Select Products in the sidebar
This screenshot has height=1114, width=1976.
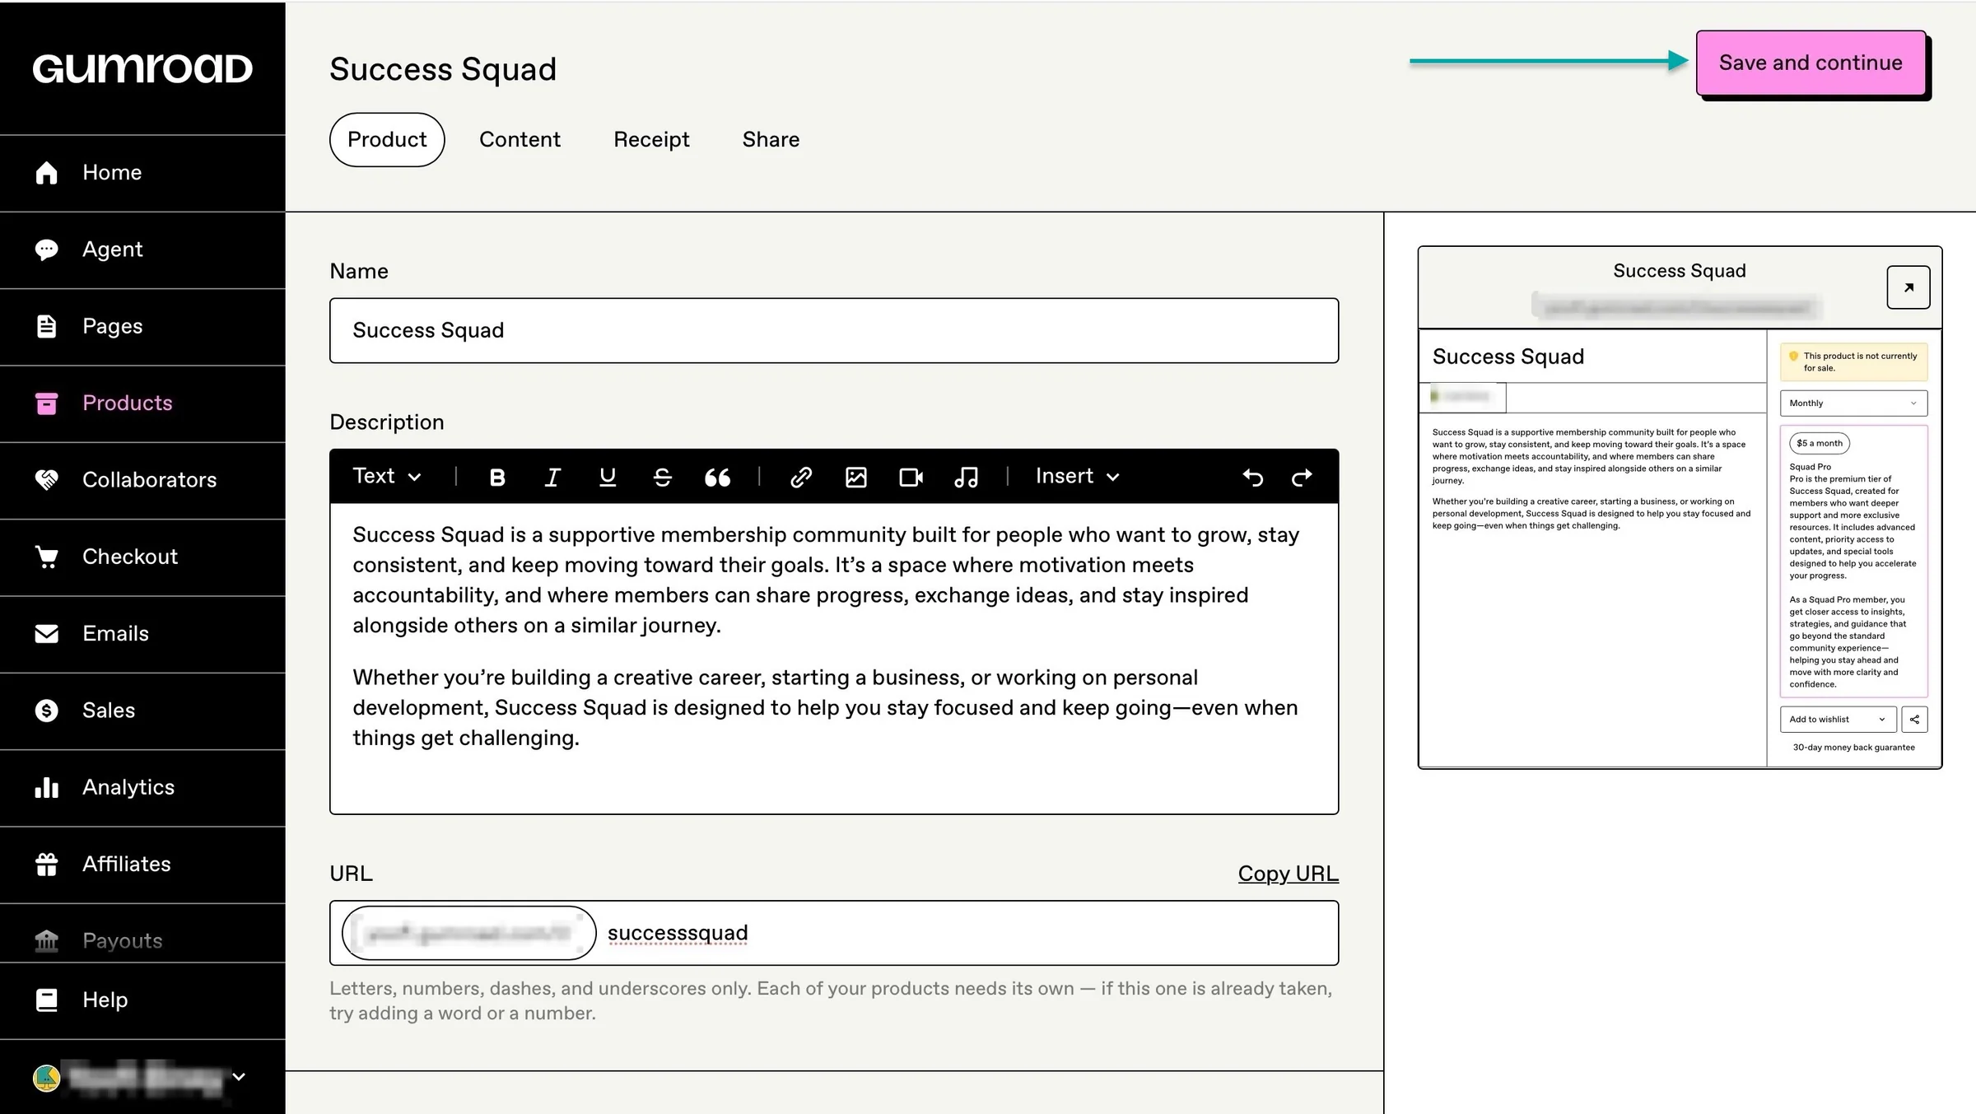[142, 403]
